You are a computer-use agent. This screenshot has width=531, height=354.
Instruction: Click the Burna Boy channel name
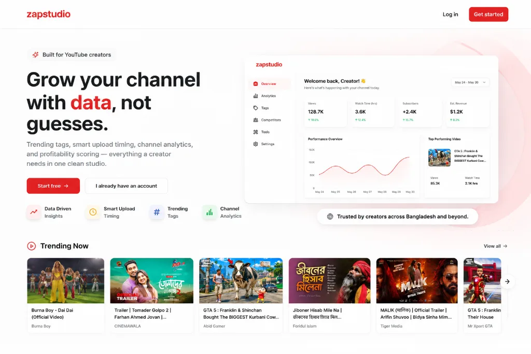(41, 326)
